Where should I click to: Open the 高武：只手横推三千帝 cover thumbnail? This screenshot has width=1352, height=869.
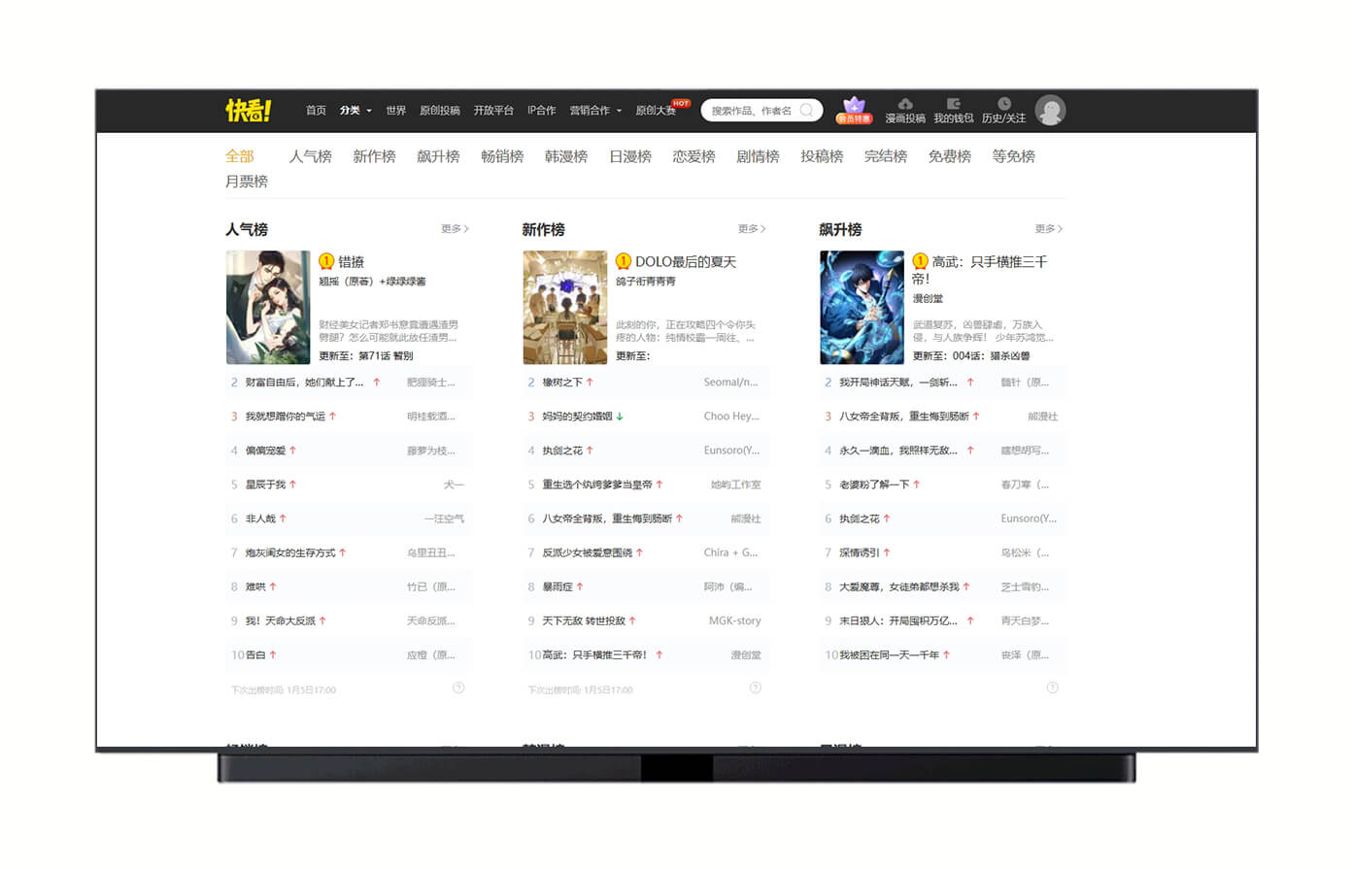click(862, 307)
